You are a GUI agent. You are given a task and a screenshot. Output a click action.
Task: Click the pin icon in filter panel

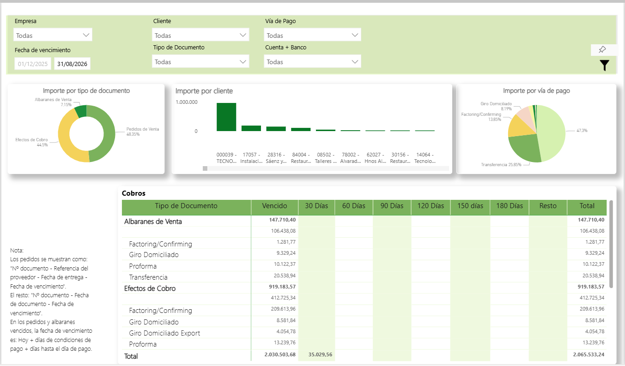click(602, 50)
